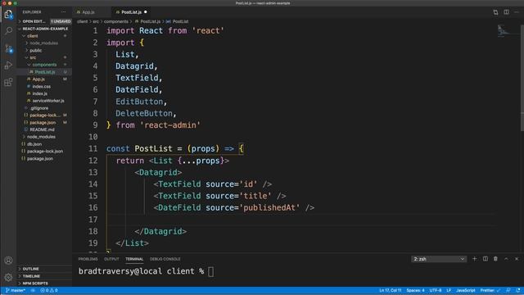Open errors and warnings count in status bar
Image resolution: width=524 pixels, height=295 pixels.
[x=49, y=290]
